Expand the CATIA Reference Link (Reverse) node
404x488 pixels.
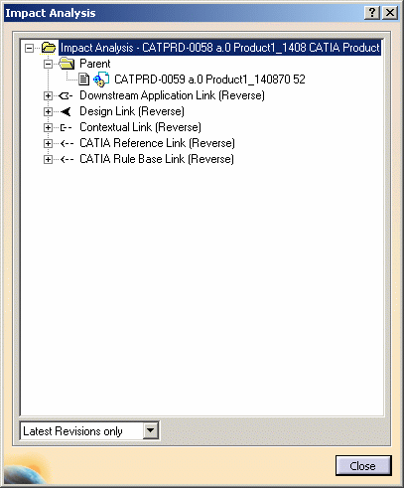pyautogui.click(x=48, y=143)
